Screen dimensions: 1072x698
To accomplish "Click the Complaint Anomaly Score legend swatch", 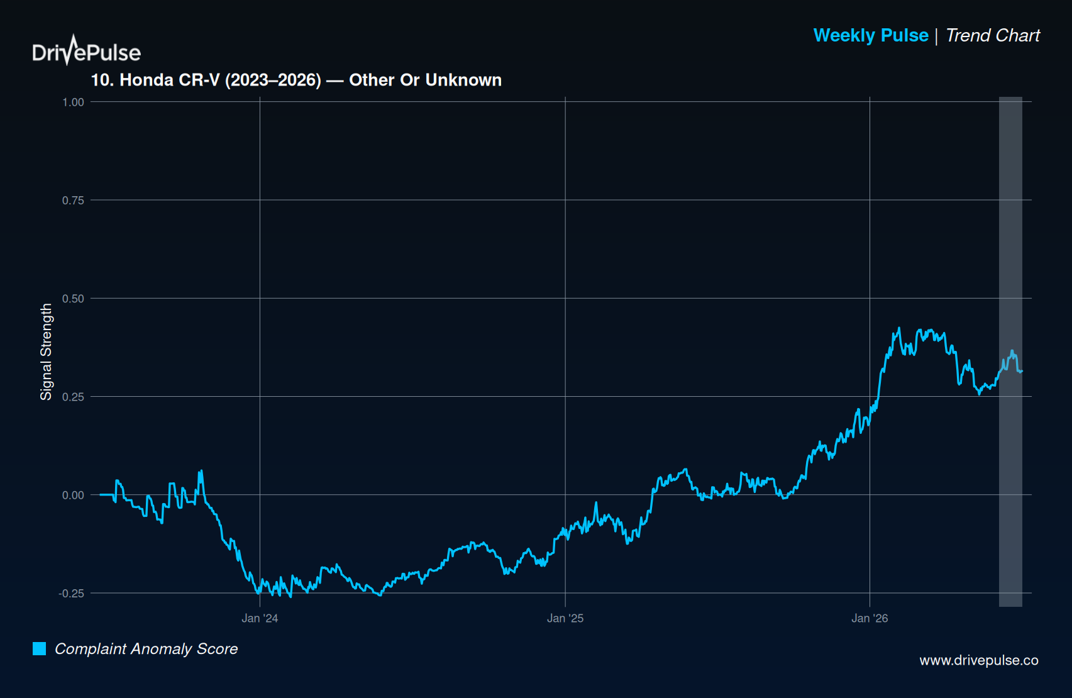I will coord(39,648).
